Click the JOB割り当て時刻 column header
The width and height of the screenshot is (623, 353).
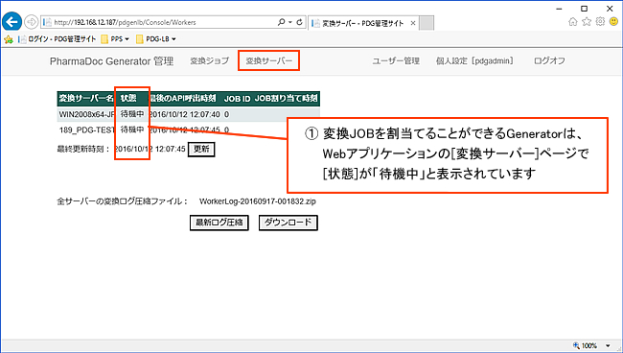pyautogui.click(x=286, y=98)
